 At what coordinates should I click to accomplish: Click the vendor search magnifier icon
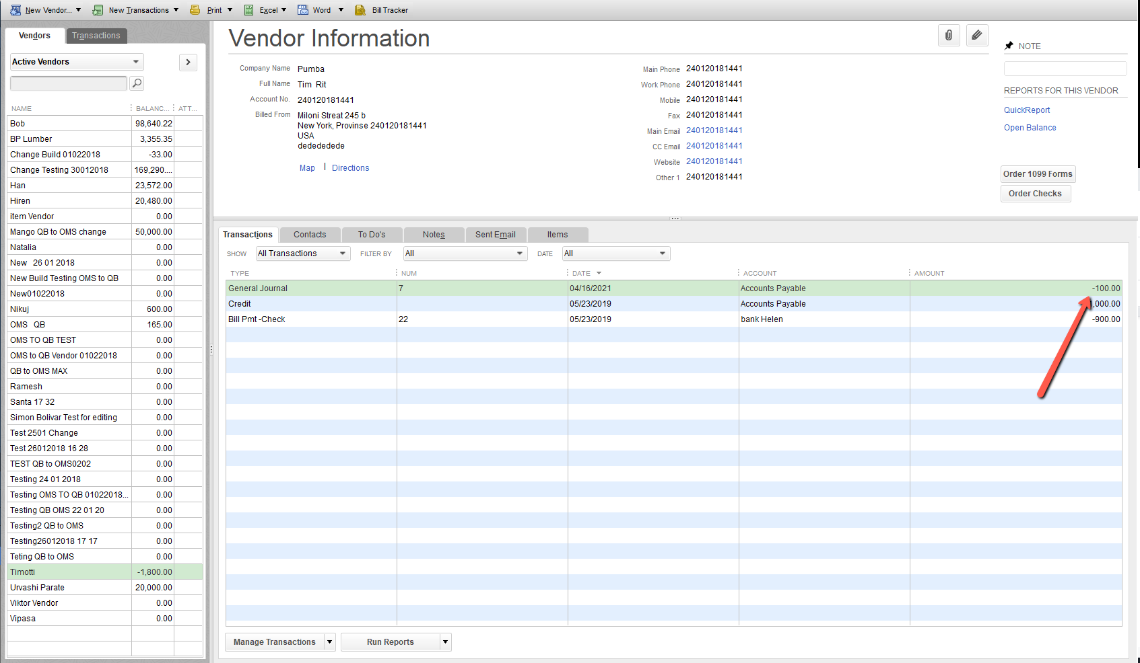click(137, 83)
